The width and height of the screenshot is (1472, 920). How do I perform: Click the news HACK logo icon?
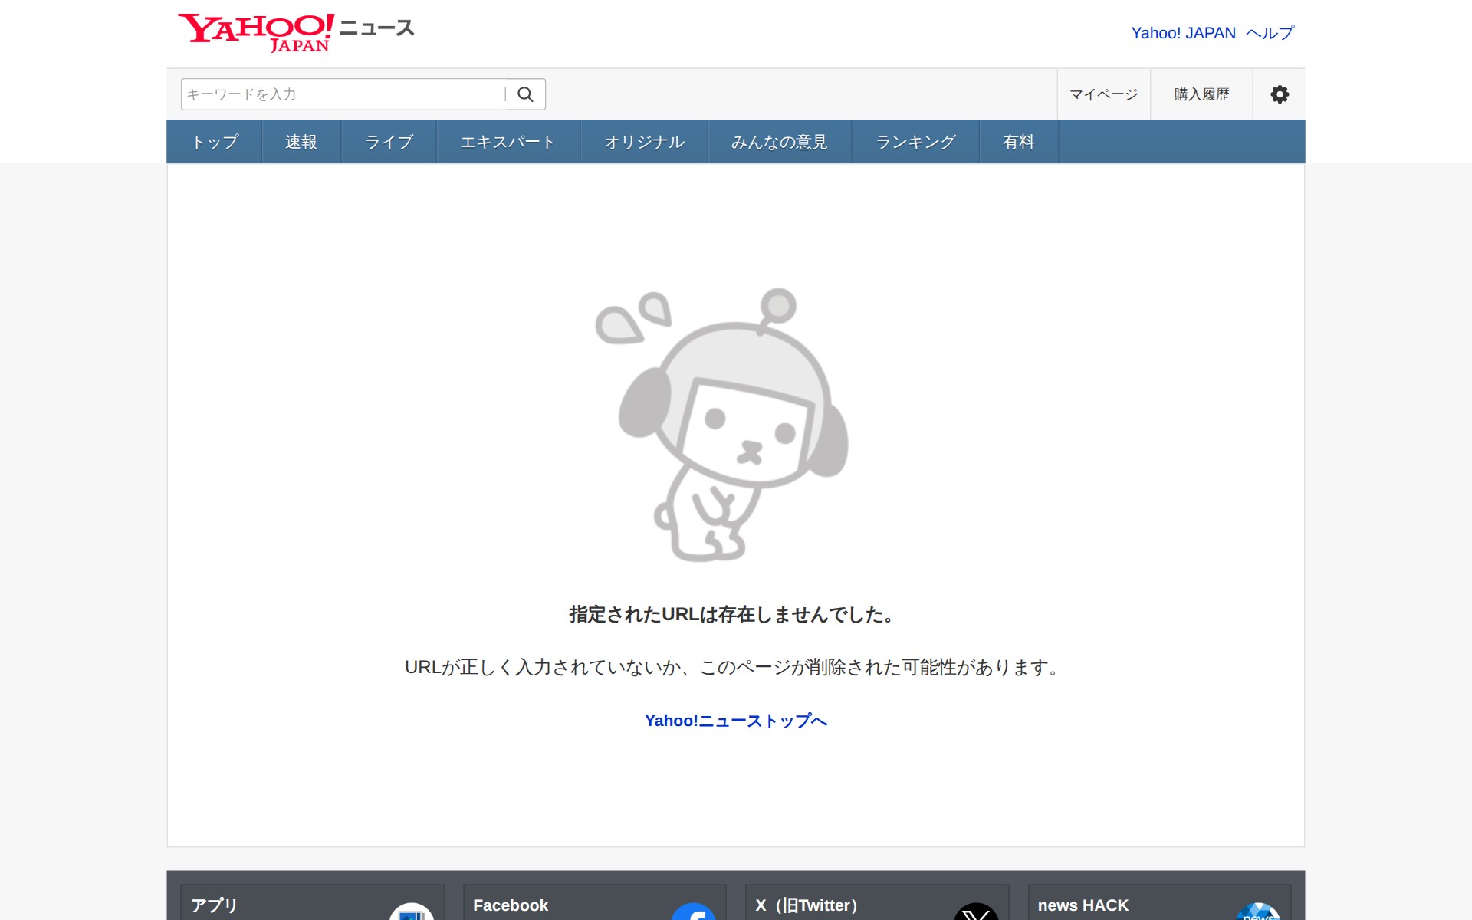[1257, 912]
